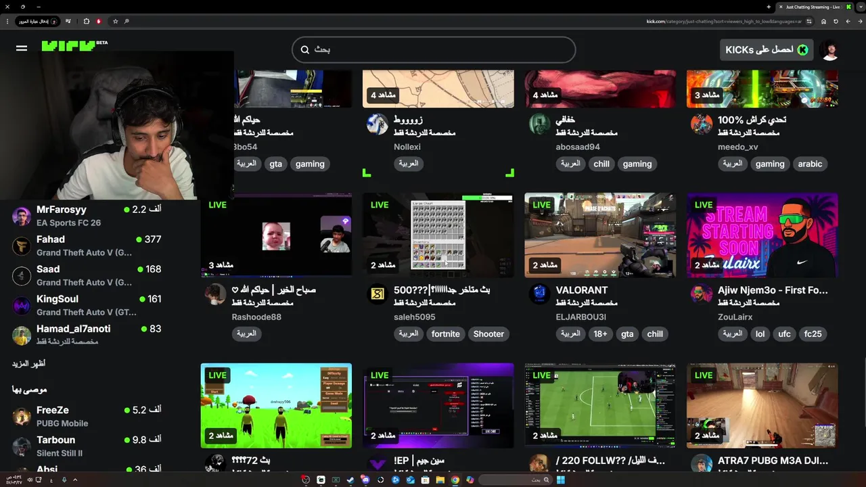
Task: Open Fahad channel in sidebar
Action: 87,246
